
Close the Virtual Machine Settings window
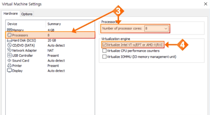point(206,4)
